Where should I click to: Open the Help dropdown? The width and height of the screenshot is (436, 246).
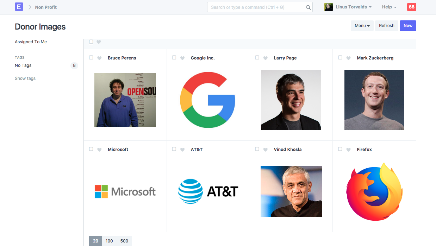389,7
